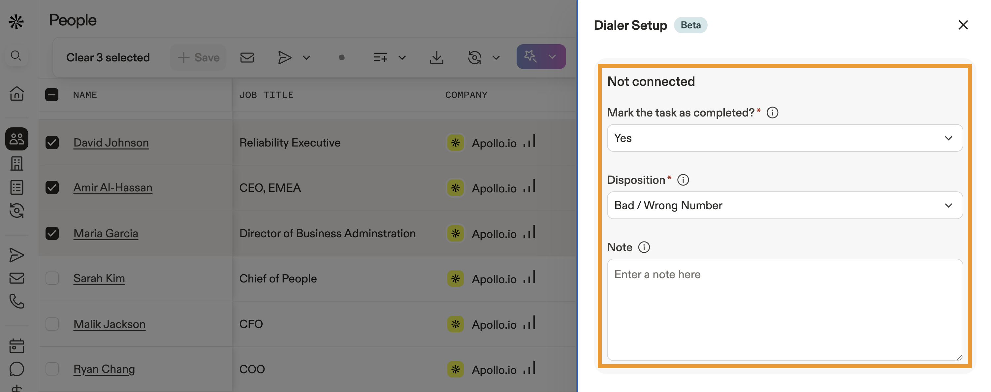Screen dimensions: 991x392
Task: Check the Sarah Kim row checkbox
Action: 52,278
